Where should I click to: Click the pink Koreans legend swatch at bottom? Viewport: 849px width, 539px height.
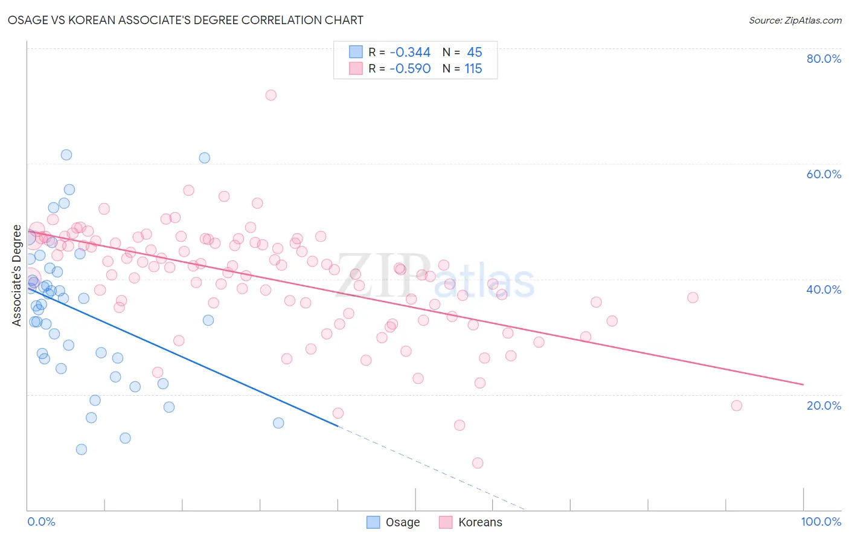[446, 522]
